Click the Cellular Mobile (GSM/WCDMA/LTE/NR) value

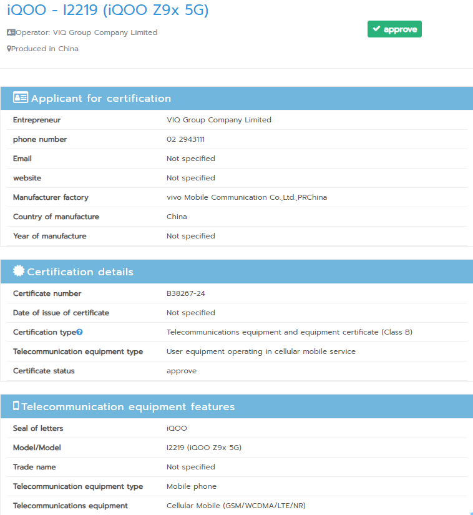point(236,506)
